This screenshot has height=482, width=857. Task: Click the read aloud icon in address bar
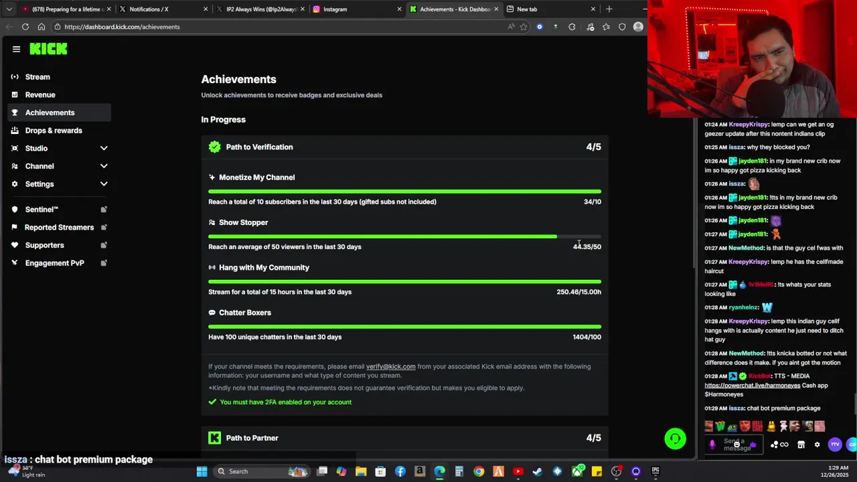coord(511,27)
